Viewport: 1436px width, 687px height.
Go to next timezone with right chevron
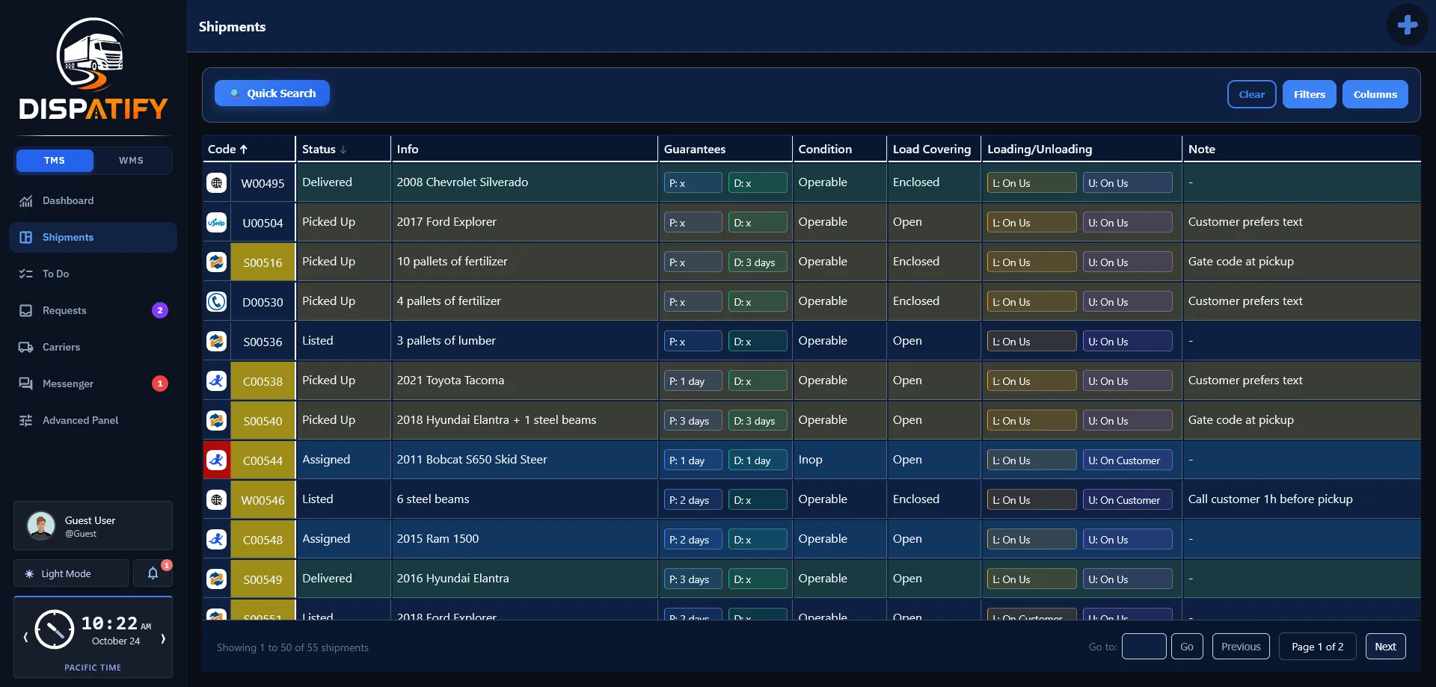pos(162,638)
